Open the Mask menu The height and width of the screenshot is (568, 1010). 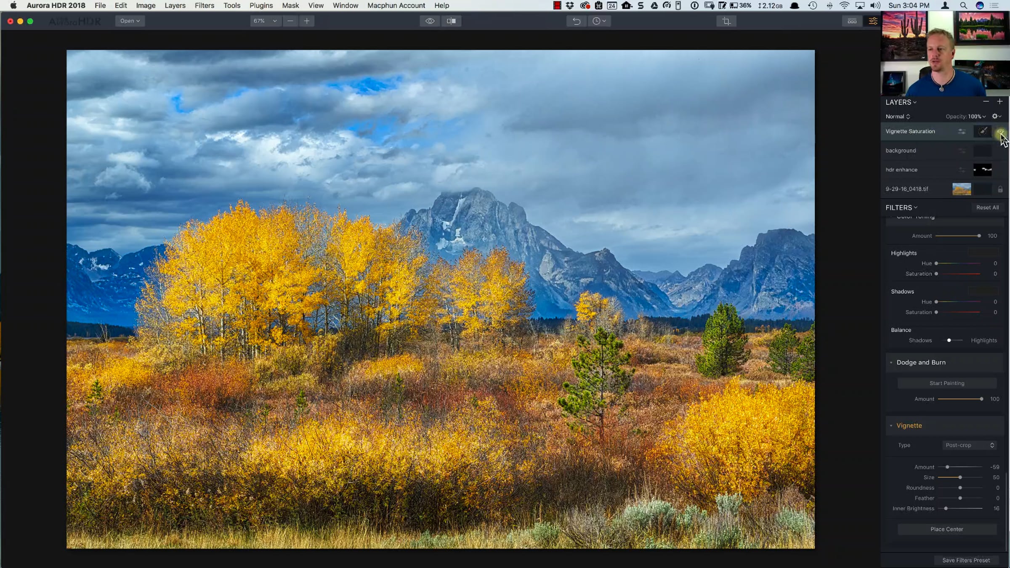pos(290,5)
